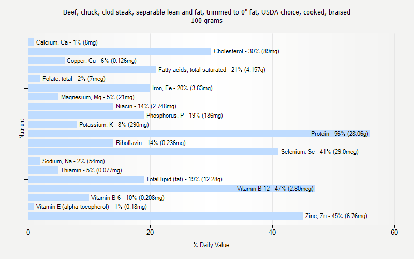This screenshot has width=414, height=259.
Task: Click the Nutrient y-axis label
Action: pos(22,128)
